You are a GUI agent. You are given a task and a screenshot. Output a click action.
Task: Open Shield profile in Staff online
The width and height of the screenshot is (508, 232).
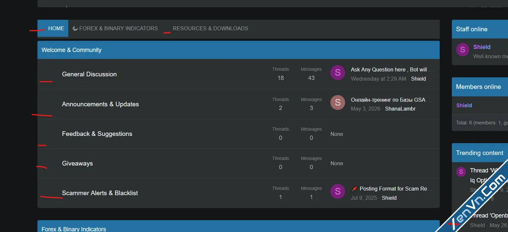click(x=482, y=47)
